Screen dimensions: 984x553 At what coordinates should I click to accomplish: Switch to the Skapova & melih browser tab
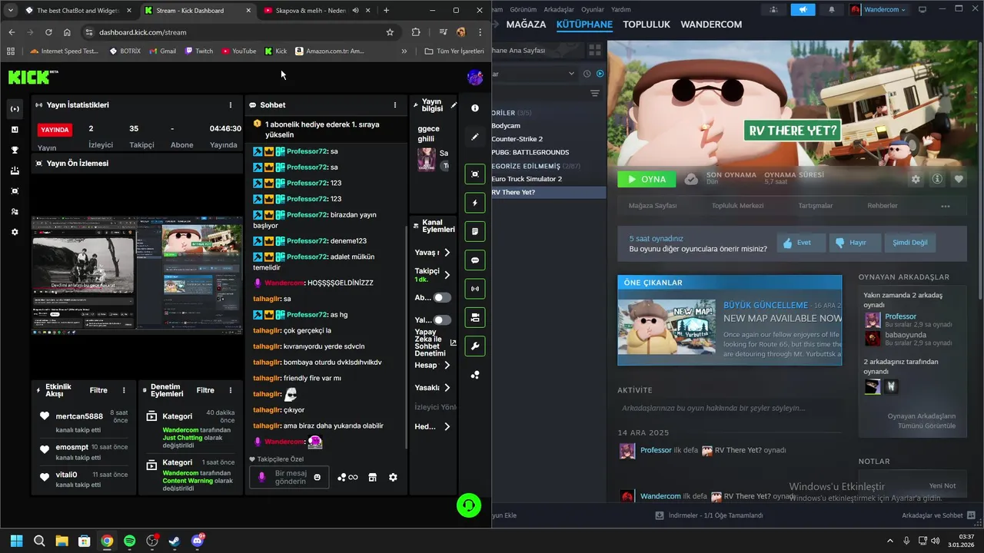point(310,11)
